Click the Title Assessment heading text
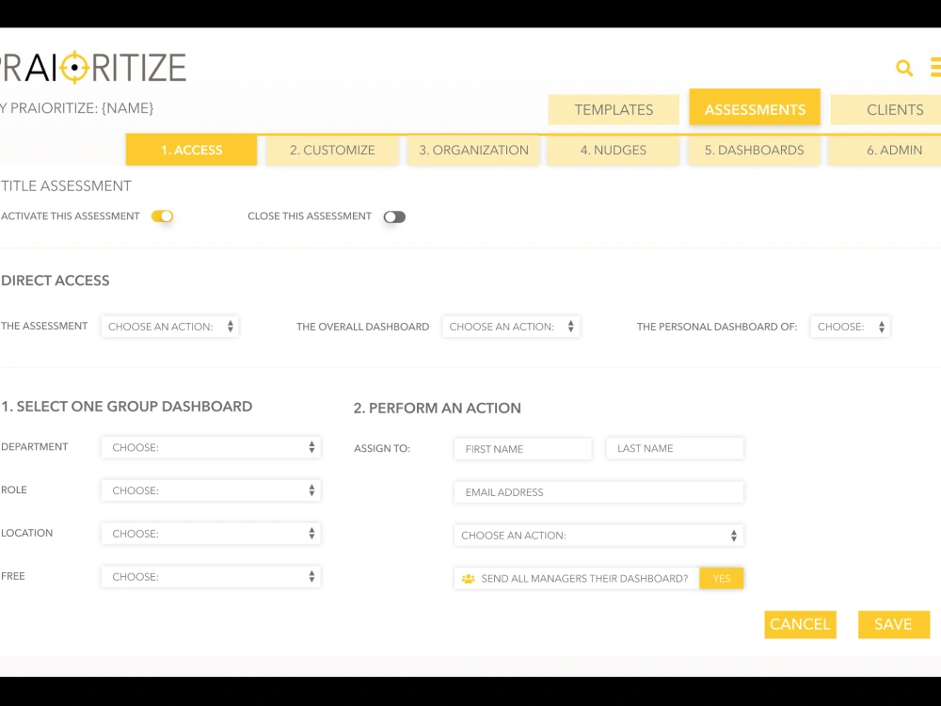This screenshot has width=941, height=706. click(x=66, y=186)
